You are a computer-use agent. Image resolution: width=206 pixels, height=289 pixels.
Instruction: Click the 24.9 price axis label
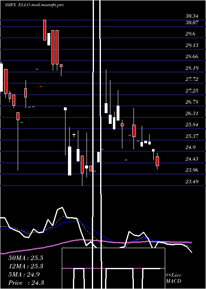(x=190, y=147)
